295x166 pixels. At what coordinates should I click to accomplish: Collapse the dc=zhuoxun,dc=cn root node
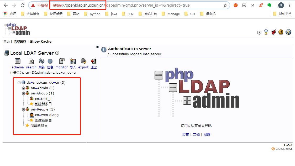pos(19,82)
